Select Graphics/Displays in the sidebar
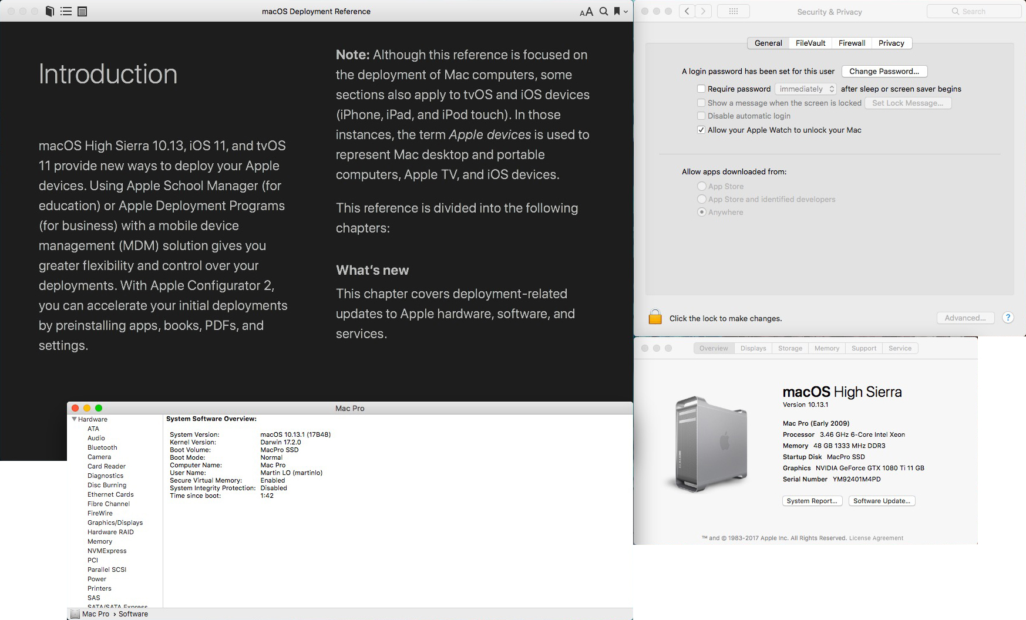Screen dimensions: 1026x620 (115, 523)
